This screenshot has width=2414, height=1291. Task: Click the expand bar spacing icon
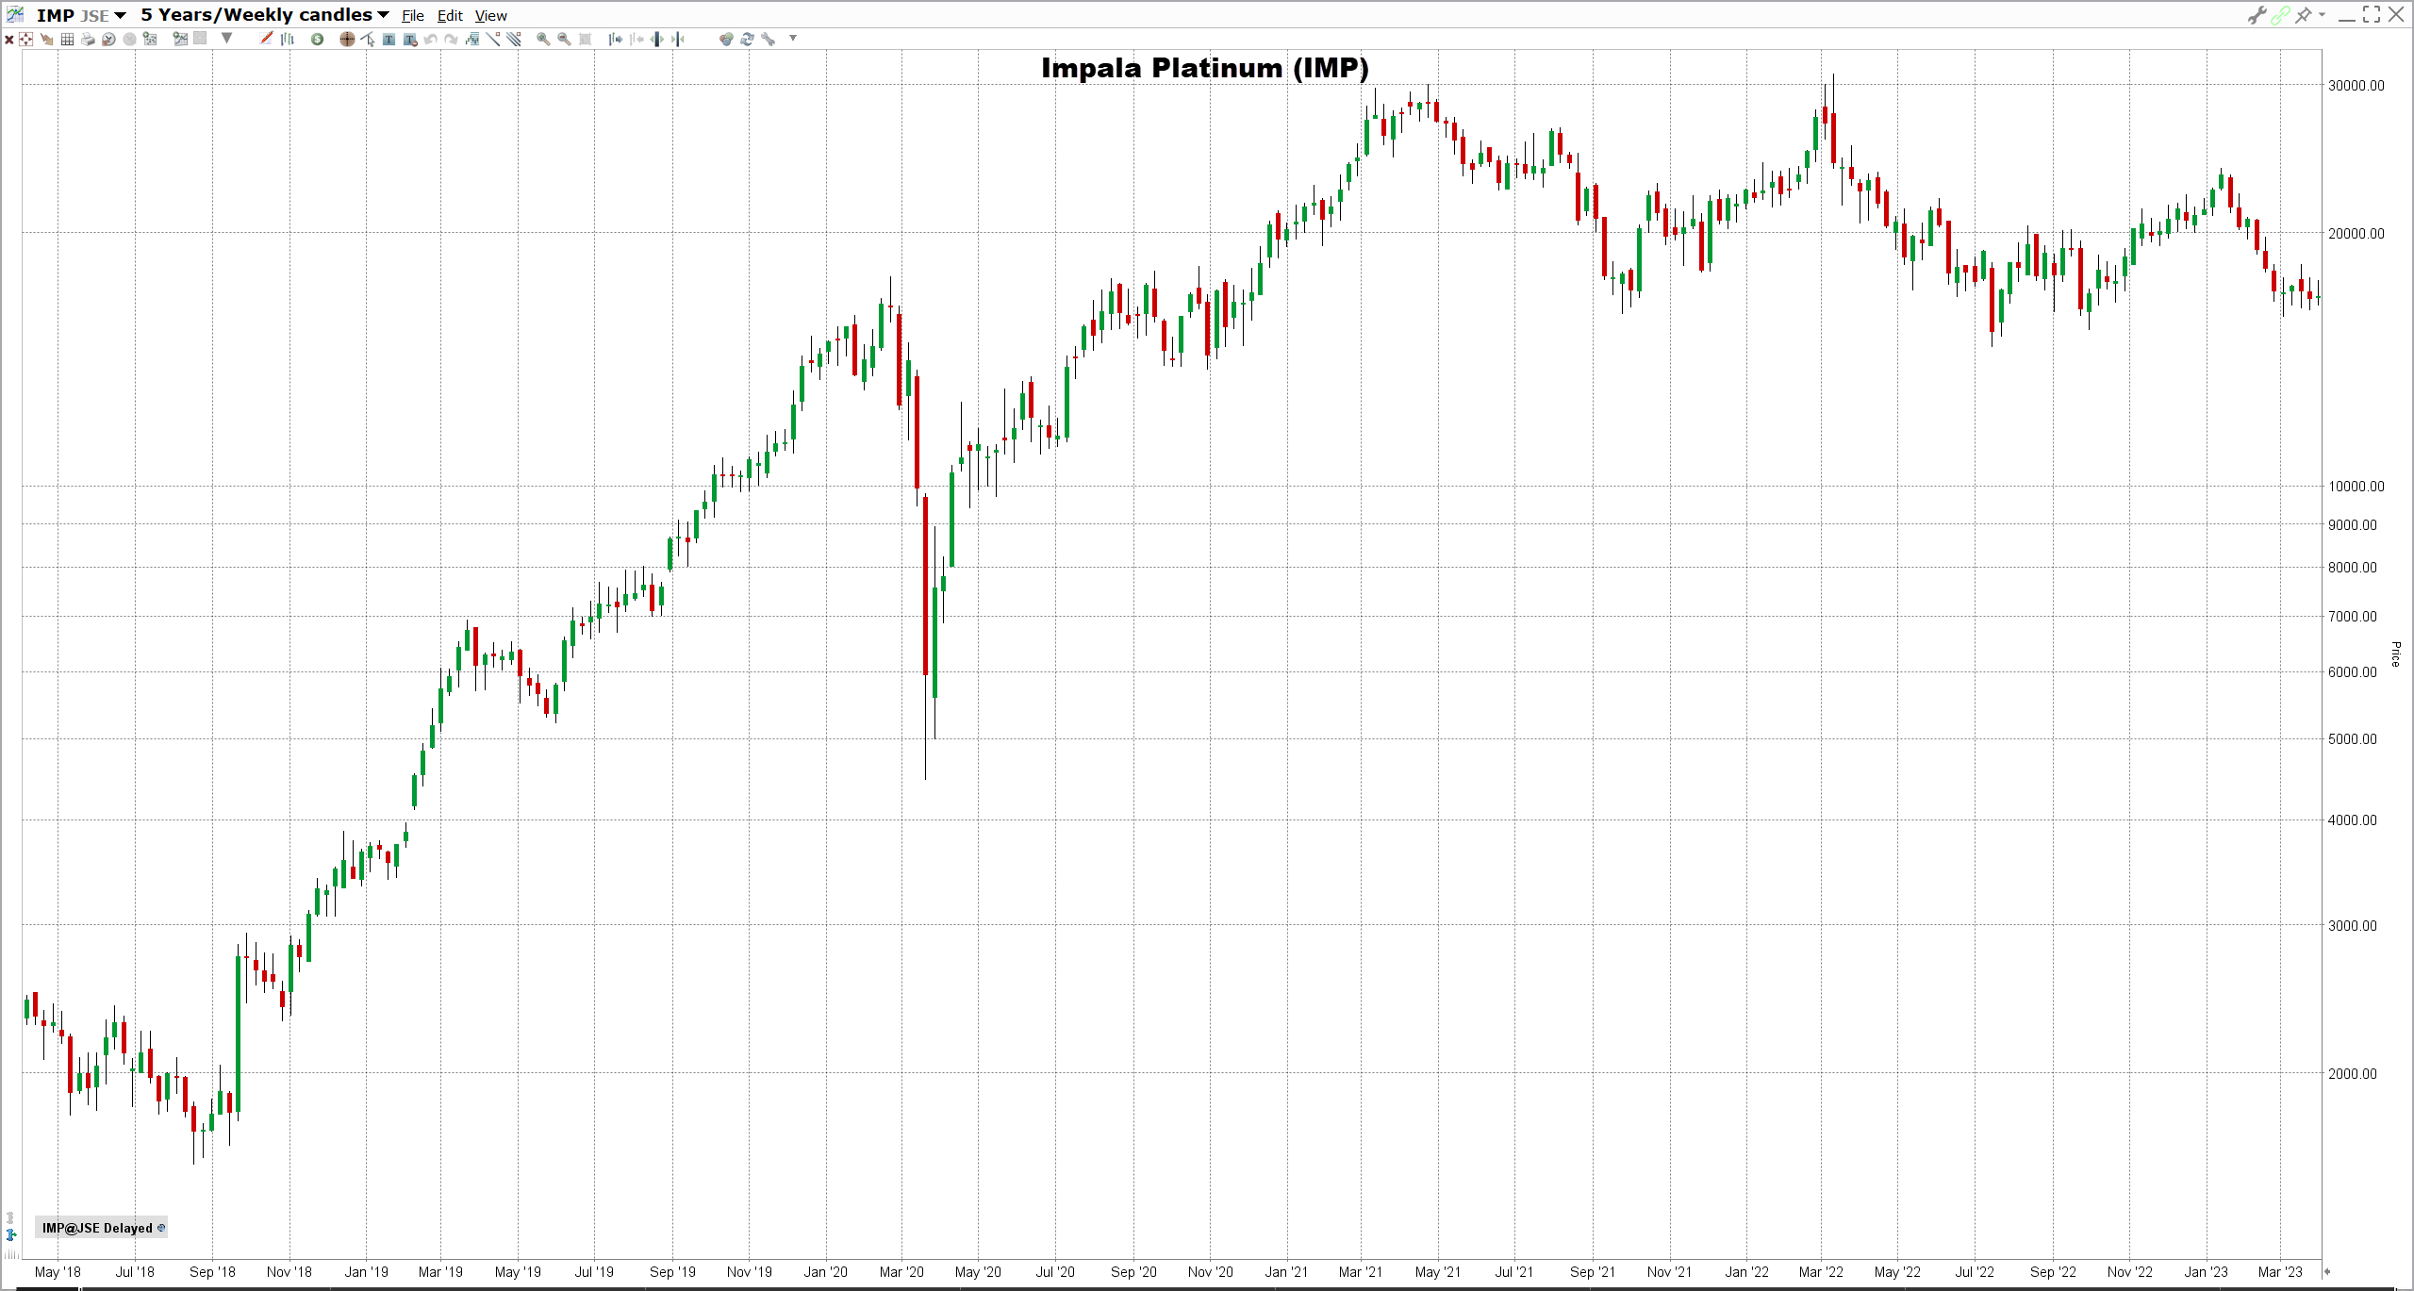click(x=657, y=39)
